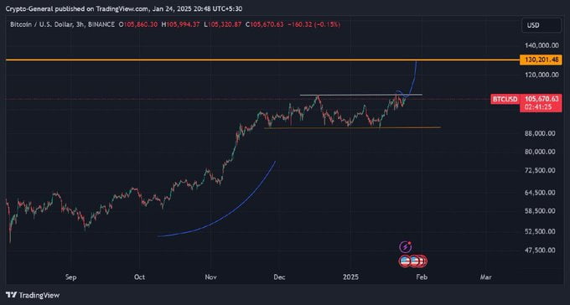
Task: Click the Nov label on the time axis
Action: coord(210,277)
